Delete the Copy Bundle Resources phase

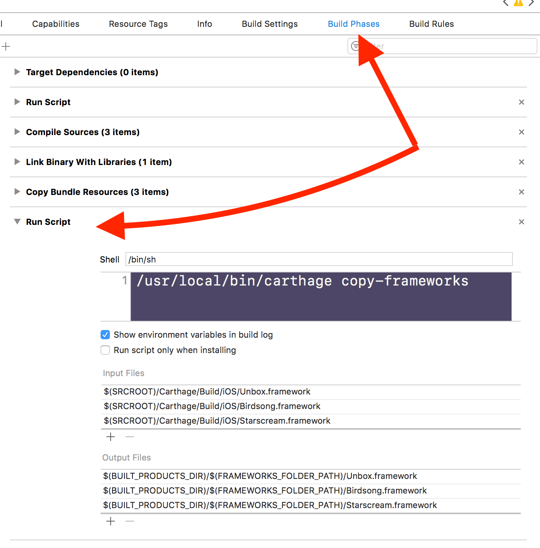[521, 192]
